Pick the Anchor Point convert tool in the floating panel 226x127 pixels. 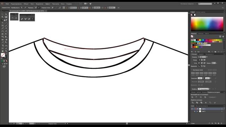[x=32, y=19]
